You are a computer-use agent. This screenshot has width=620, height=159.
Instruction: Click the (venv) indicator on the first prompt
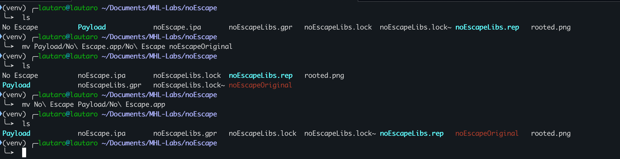pos(14,8)
